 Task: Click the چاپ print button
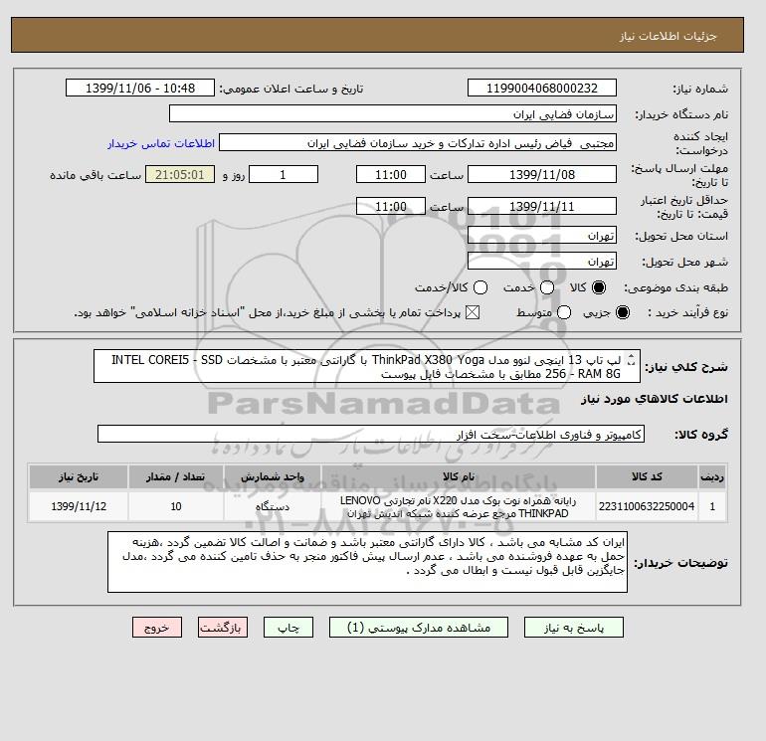click(288, 628)
